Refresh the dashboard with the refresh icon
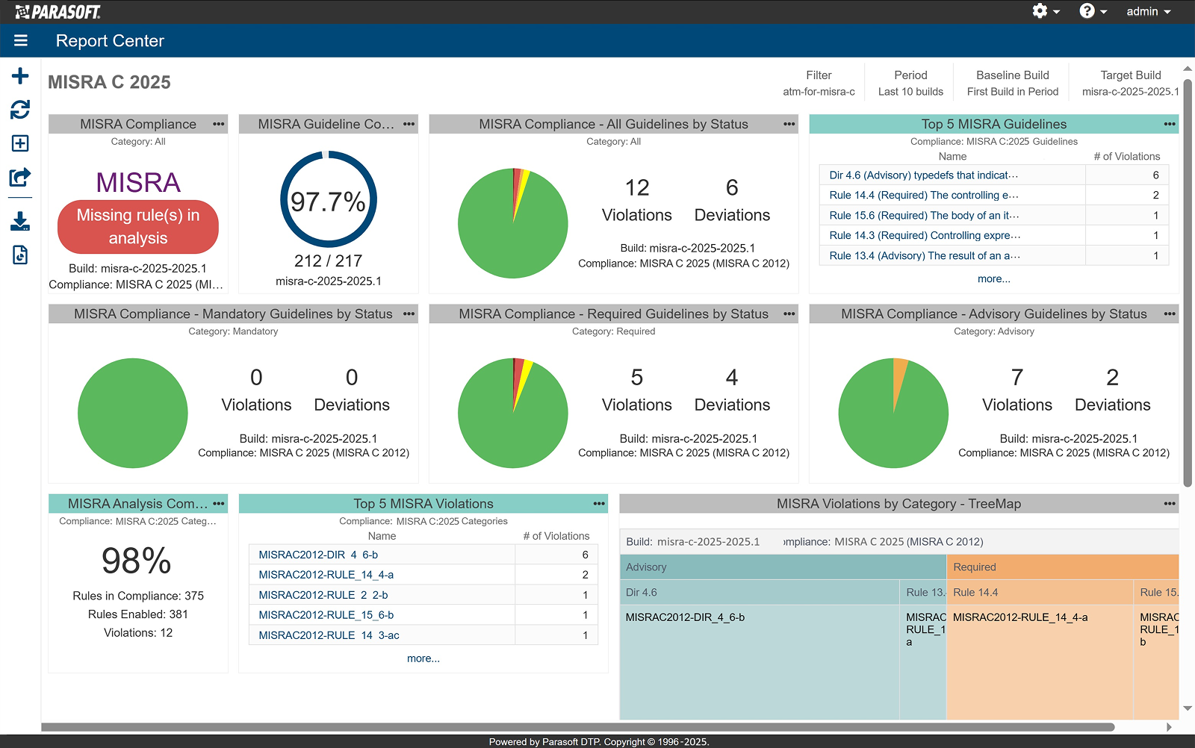Viewport: 1195px width, 748px height. coord(20,110)
